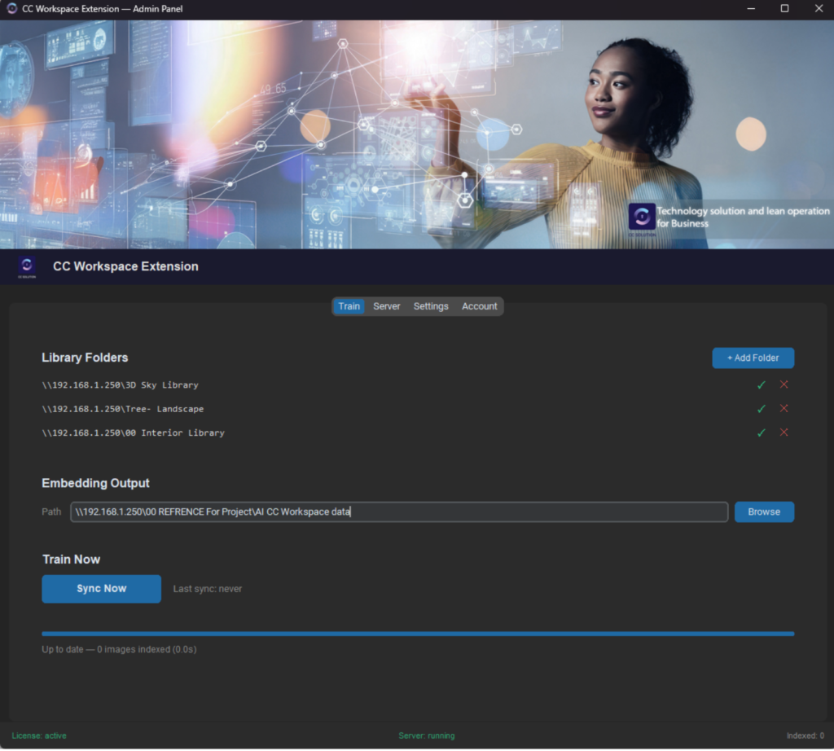The height and width of the screenshot is (751, 834).
Task: Start training with Sync Now button
Action: [x=101, y=588]
